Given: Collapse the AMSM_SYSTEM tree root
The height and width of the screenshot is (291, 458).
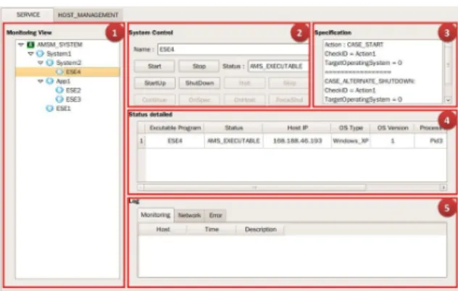Looking at the screenshot, I should pyautogui.click(x=21, y=45).
